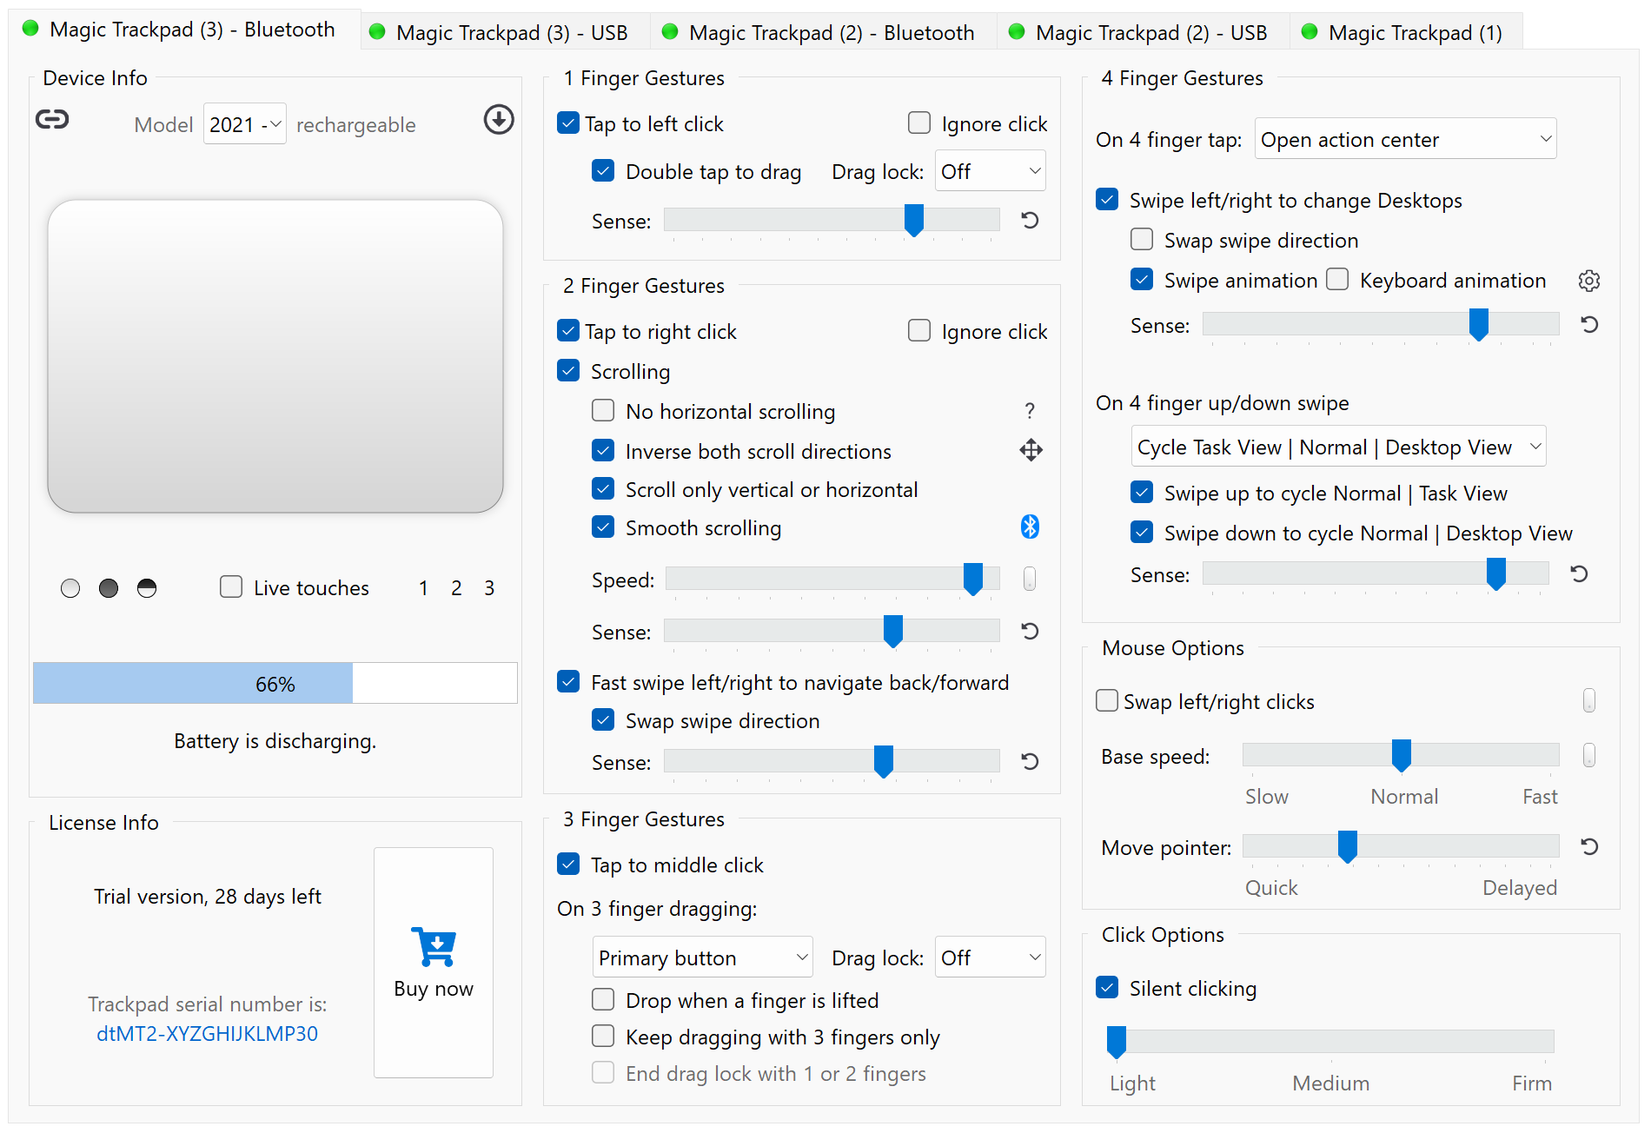Click the trackpad serial number link
The height and width of the screenshot is (1133, 1651).
[207, 1034]
